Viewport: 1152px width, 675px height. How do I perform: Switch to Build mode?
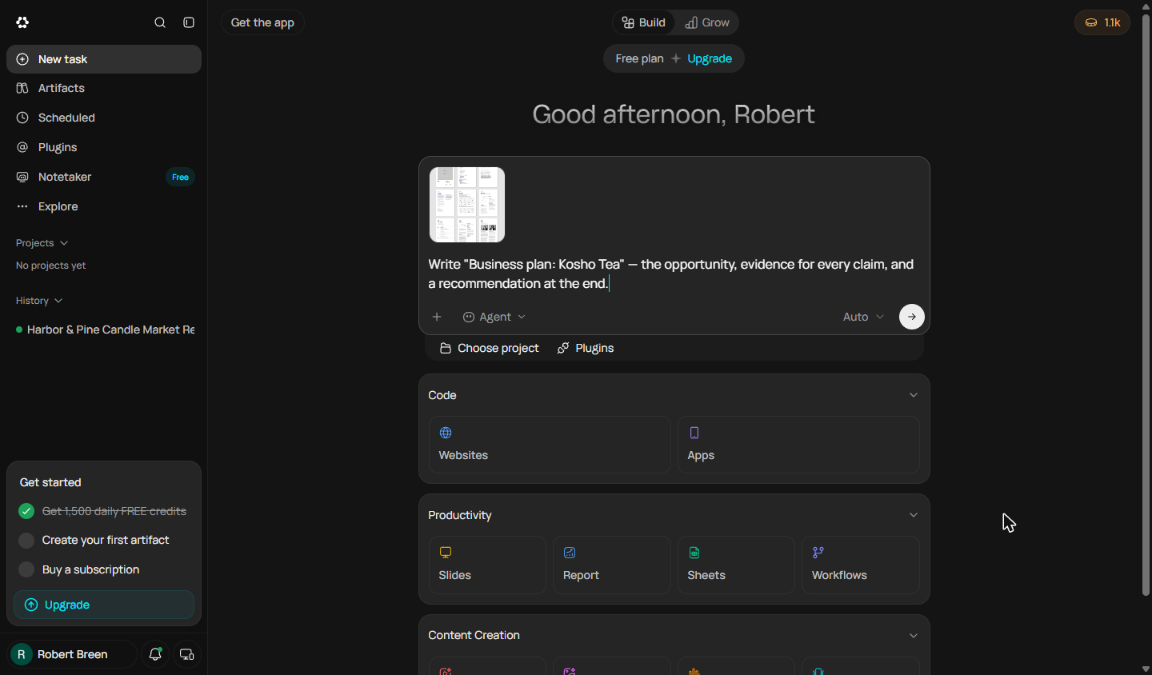644,22
